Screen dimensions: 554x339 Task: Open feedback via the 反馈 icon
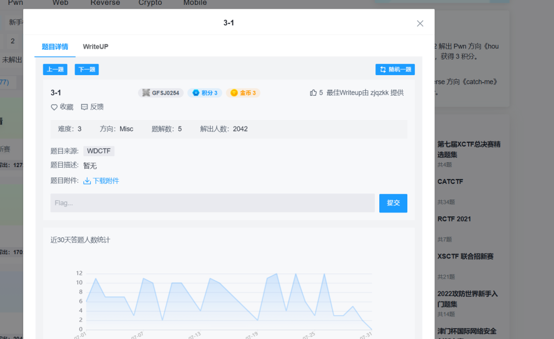click(x=84, y=107)
